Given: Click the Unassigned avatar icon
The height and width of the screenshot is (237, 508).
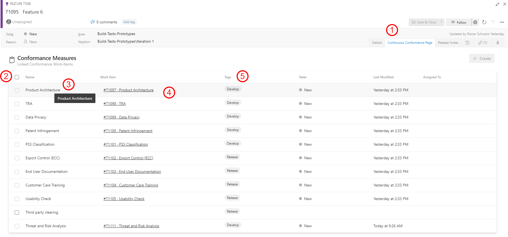Looking at the screenshot, I should point(9,22).
